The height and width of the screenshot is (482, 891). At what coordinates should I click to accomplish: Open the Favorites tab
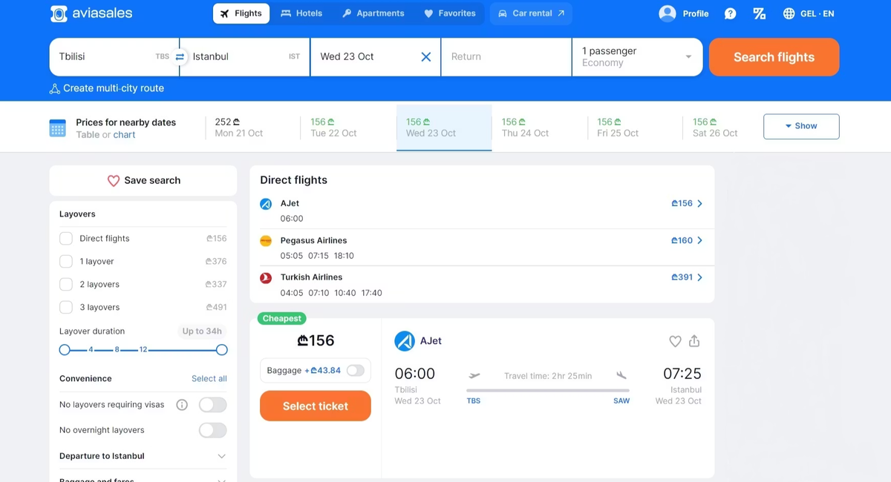(x=450, y=13)
